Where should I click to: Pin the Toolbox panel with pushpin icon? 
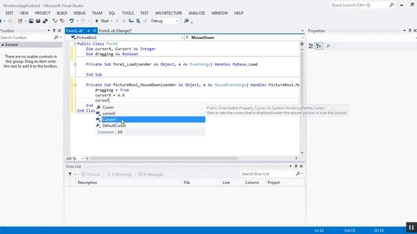pyautogui.click(x=54, y=31)
